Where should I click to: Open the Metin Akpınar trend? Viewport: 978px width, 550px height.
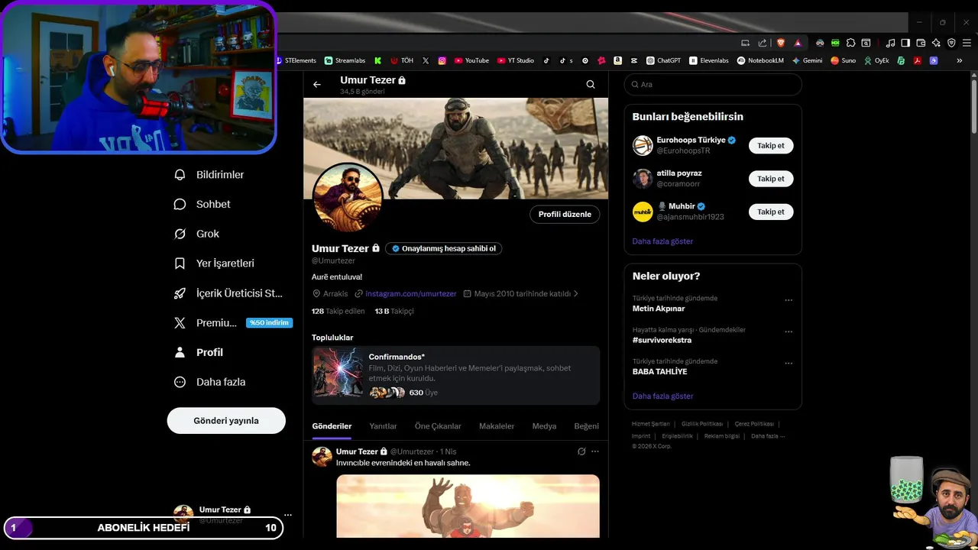pyautogui.click(x=659, y=309)
